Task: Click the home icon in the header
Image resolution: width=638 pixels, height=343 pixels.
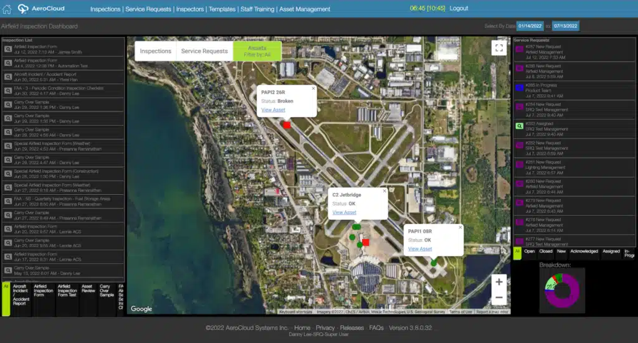Action: click(x=7, y=9)
